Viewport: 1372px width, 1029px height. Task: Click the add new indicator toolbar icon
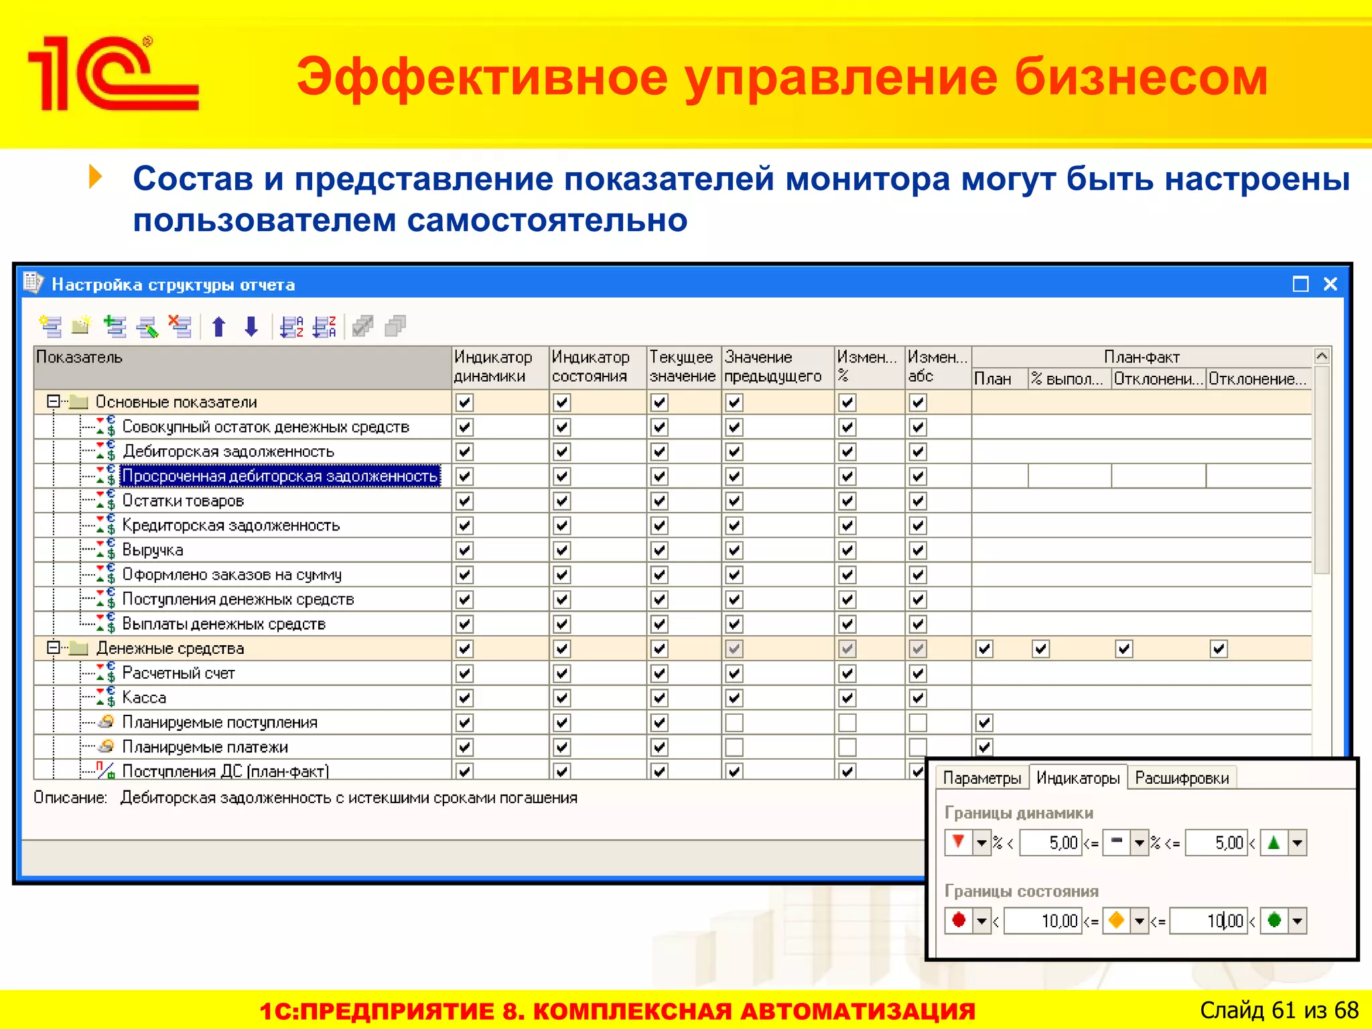click(x=50, y=326)
